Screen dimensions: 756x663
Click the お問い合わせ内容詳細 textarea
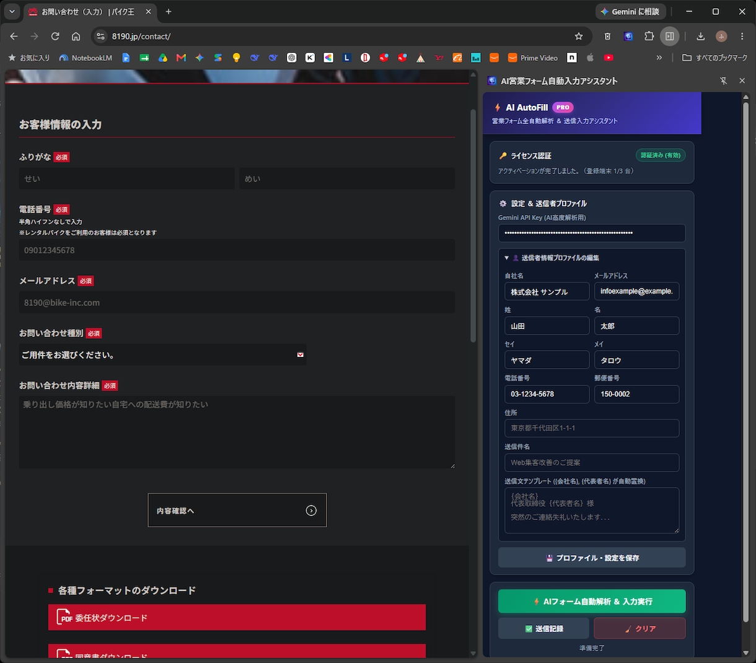(x=237, y=432)
